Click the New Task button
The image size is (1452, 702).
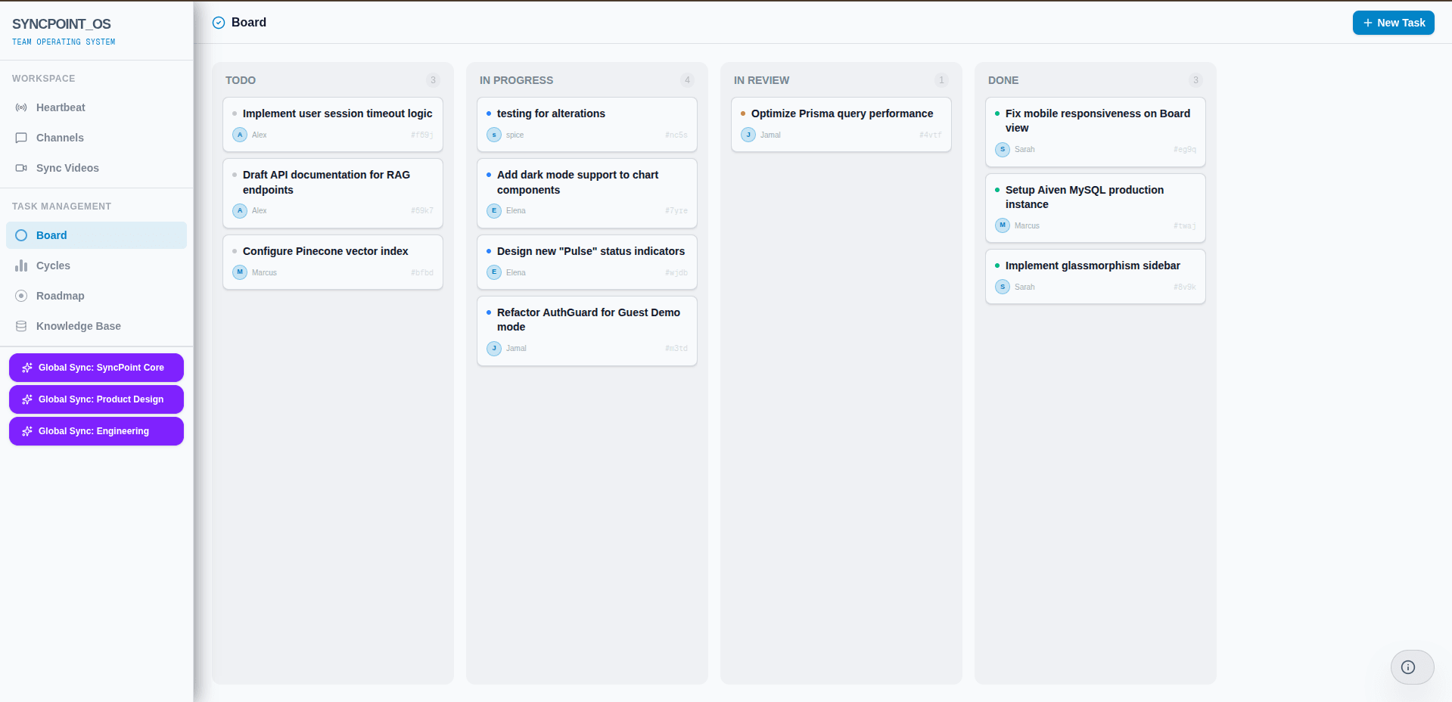pyautogui.click(x=1393, y=23)
